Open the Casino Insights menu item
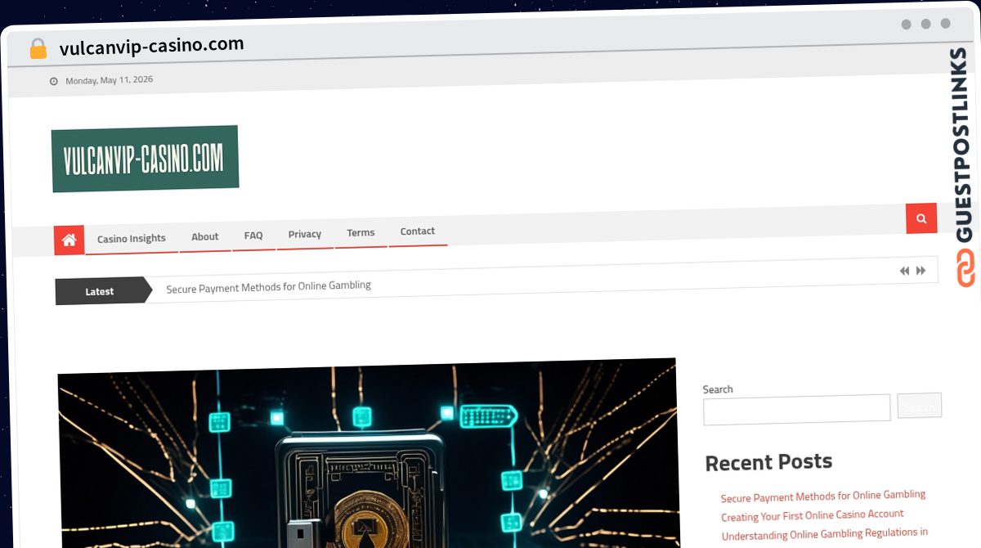 (132, 238)
